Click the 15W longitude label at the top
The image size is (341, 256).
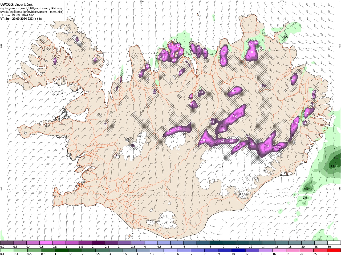282,1
